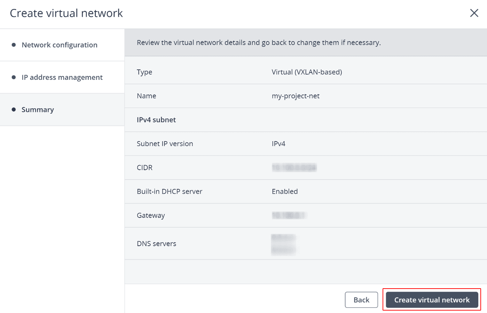Click the review instructions banner text
Viewport: 487px width, 313px height.
coord(259,43)
